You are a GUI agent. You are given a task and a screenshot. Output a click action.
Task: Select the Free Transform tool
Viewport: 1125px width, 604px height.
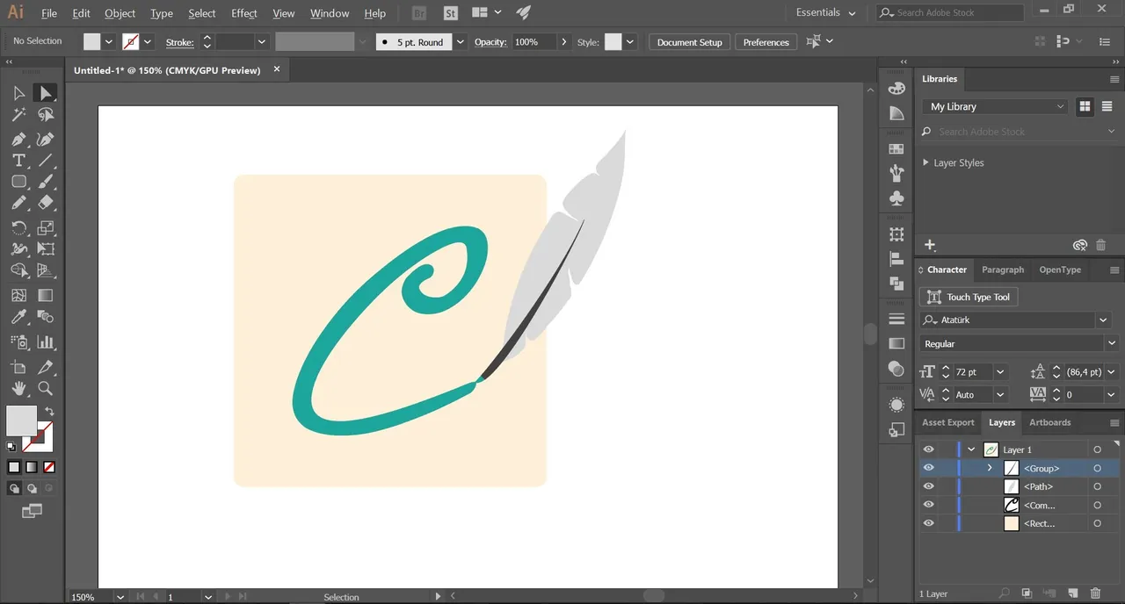46,249
